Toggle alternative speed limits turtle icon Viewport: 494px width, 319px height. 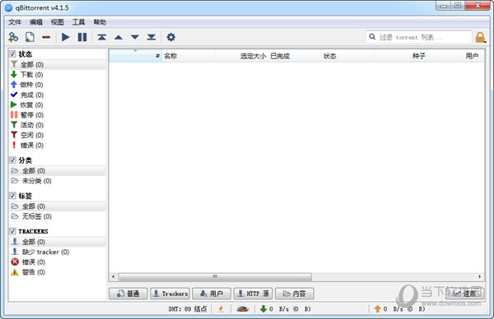tap(243, 309)
